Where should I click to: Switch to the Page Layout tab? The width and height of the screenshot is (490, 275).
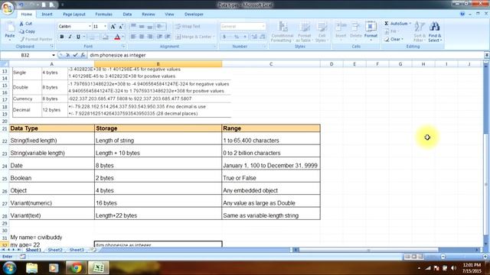[x=74, y=15]
